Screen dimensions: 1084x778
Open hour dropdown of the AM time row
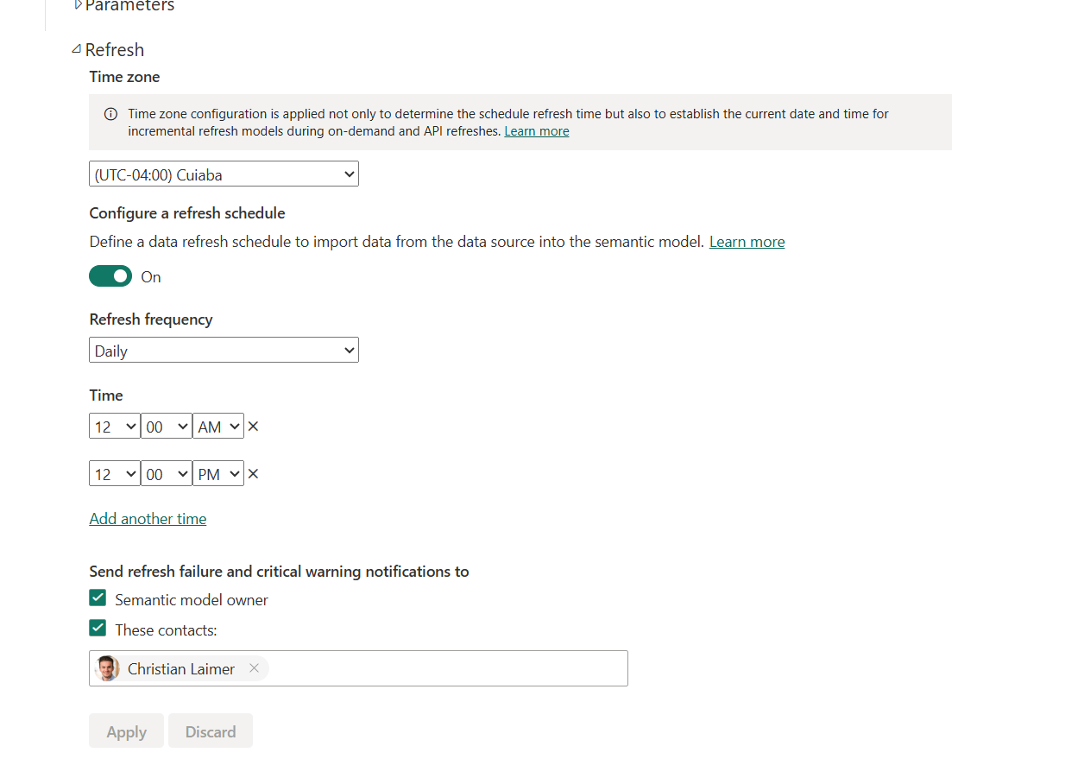click(115, 427)
